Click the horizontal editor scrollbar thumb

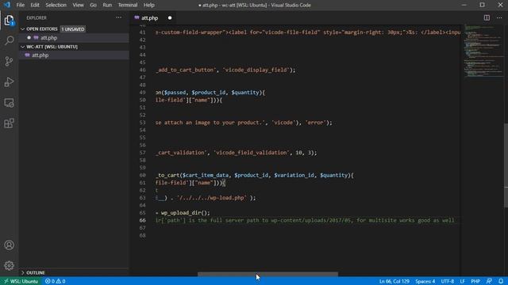(x=267, y=274)
